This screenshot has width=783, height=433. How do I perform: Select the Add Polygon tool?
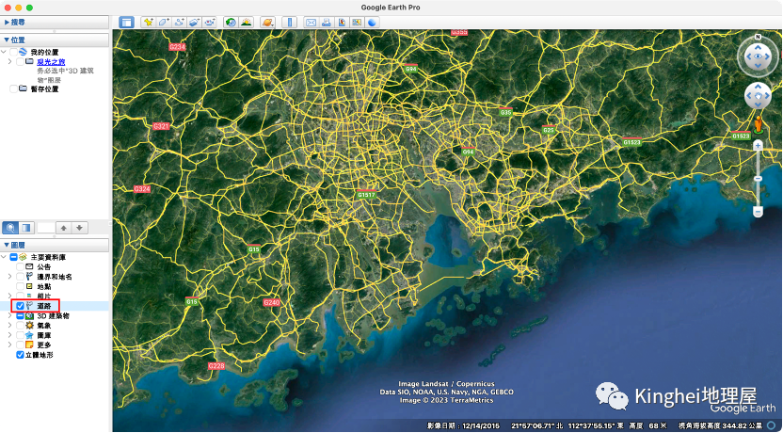(164, 22)
